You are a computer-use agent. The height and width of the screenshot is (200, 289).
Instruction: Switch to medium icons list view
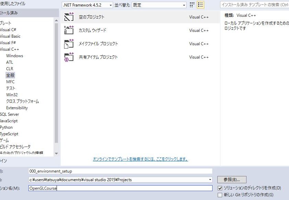201,5
